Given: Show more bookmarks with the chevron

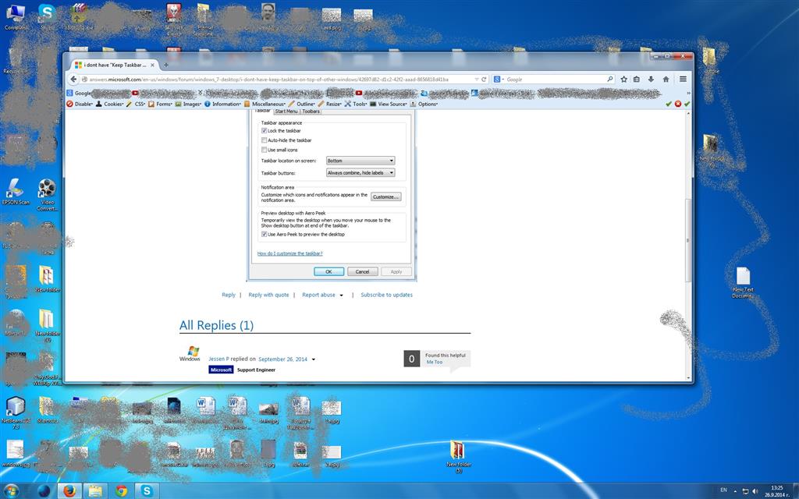Looking at the screenshot, I should [x=688, y=94].
